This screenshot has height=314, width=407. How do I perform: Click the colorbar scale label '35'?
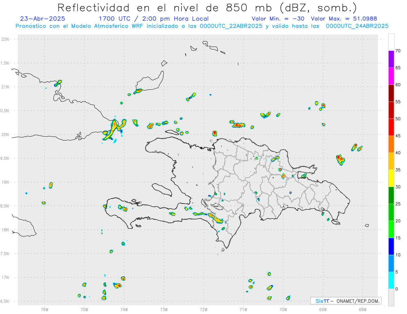(398, 170)
